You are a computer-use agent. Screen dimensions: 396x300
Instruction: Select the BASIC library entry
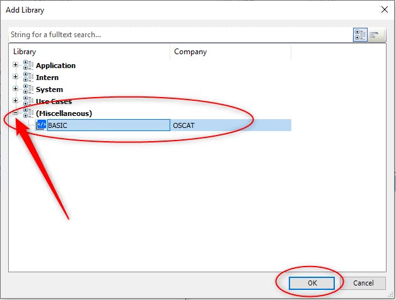pyautogui.click(x=108, y=125)
